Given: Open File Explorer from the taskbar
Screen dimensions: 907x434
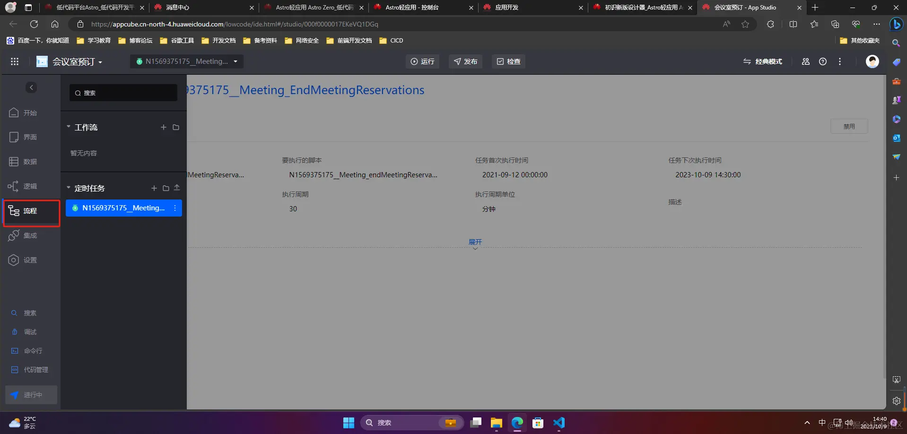Looking at the screenshot, I should [496, 423].
